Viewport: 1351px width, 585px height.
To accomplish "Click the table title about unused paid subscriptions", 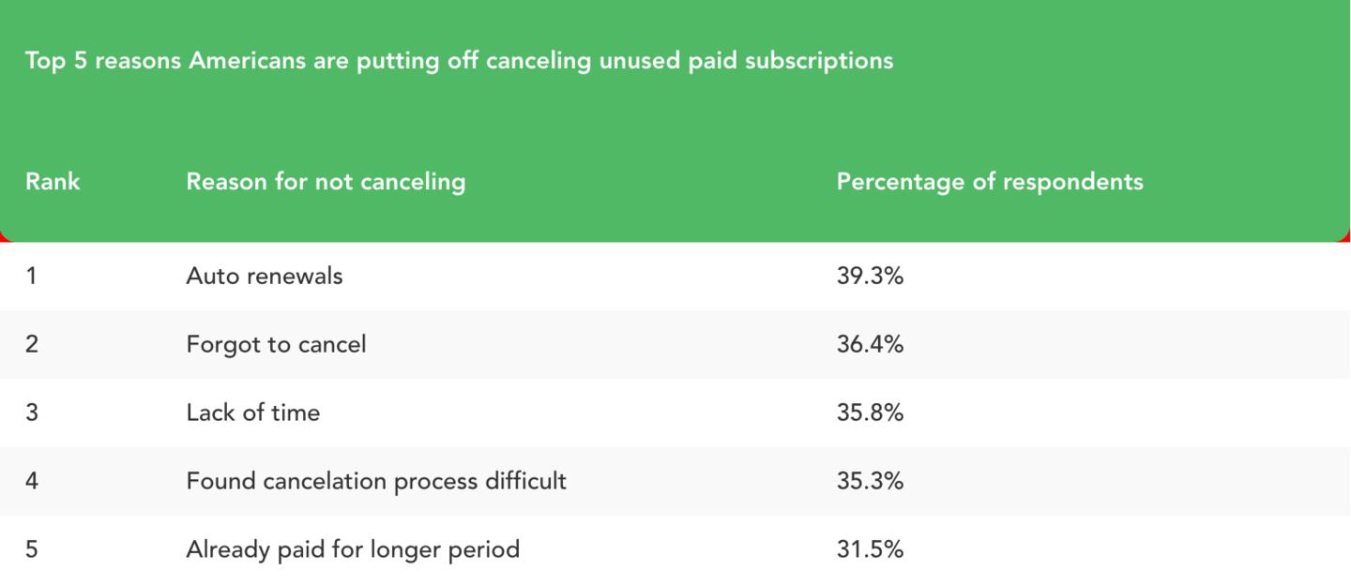I will coord(459,61).
